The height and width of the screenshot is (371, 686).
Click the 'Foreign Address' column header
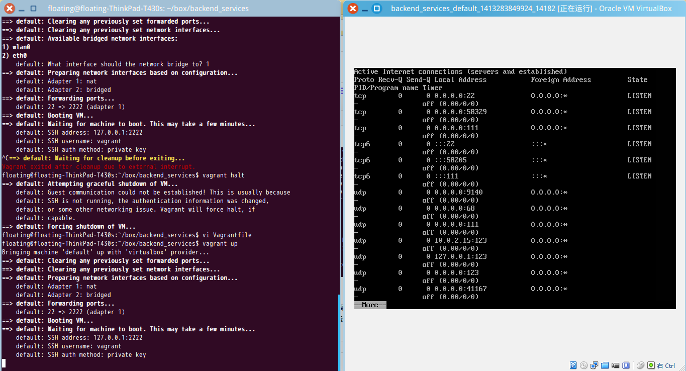561,80
